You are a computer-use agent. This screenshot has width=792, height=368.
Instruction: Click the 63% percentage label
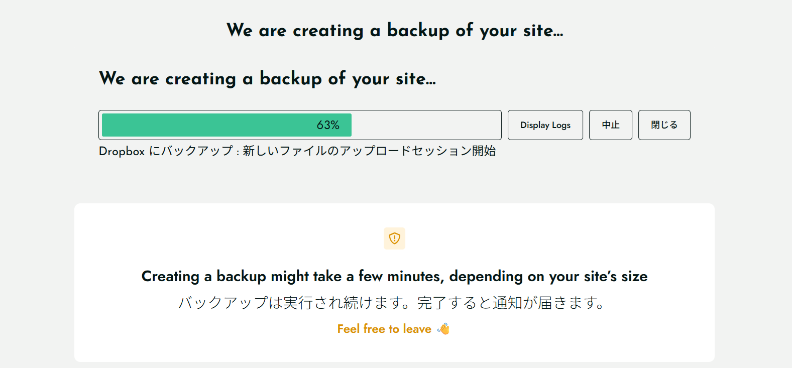[328, 125]
